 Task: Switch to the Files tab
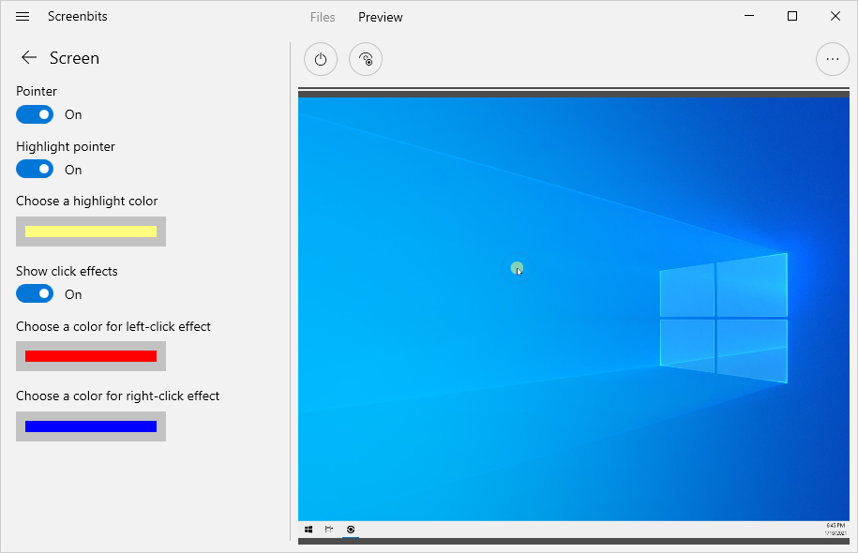click(x=323, y=17)
